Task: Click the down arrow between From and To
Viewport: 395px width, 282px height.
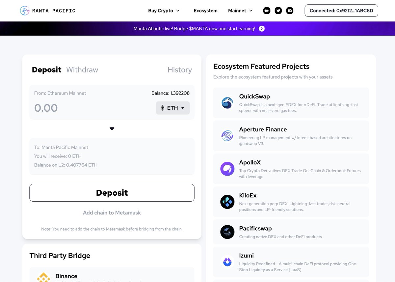Action: (112, 129)
